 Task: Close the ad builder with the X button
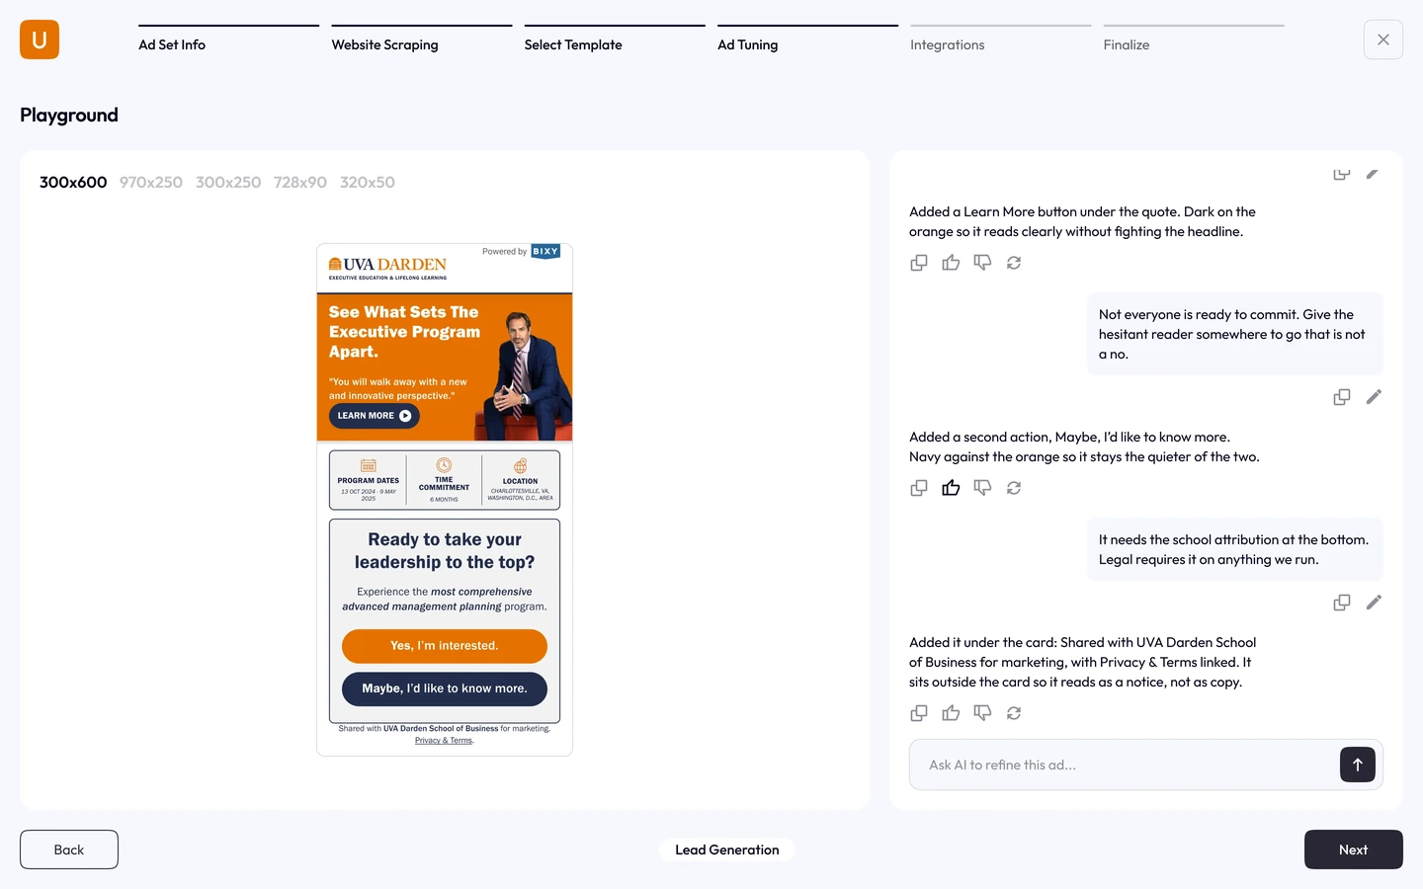[x=1383, y=40]
